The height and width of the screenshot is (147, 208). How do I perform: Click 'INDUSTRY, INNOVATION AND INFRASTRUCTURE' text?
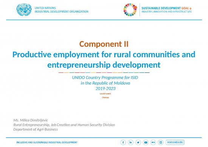click(167, 12)
